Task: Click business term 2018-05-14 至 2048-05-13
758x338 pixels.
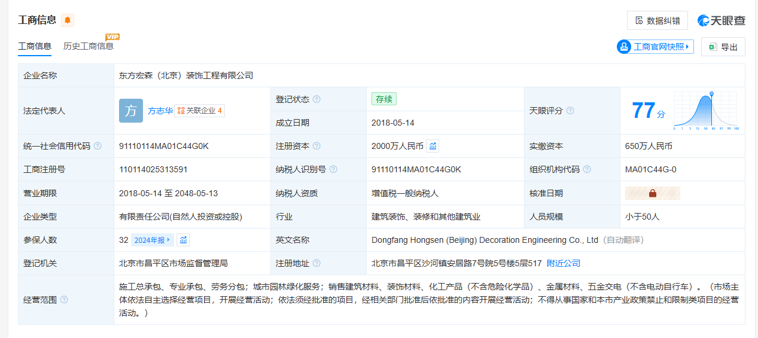Action: pyautogui.click(x=169, y=193)
